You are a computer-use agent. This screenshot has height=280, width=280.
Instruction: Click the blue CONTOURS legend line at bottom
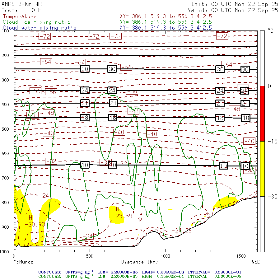[x=140, y=272]
